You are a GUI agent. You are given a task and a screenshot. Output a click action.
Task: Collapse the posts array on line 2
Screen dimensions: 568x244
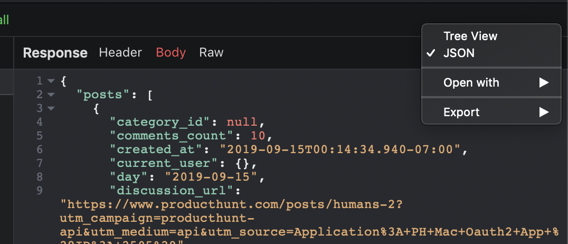(x=51, y=95)
